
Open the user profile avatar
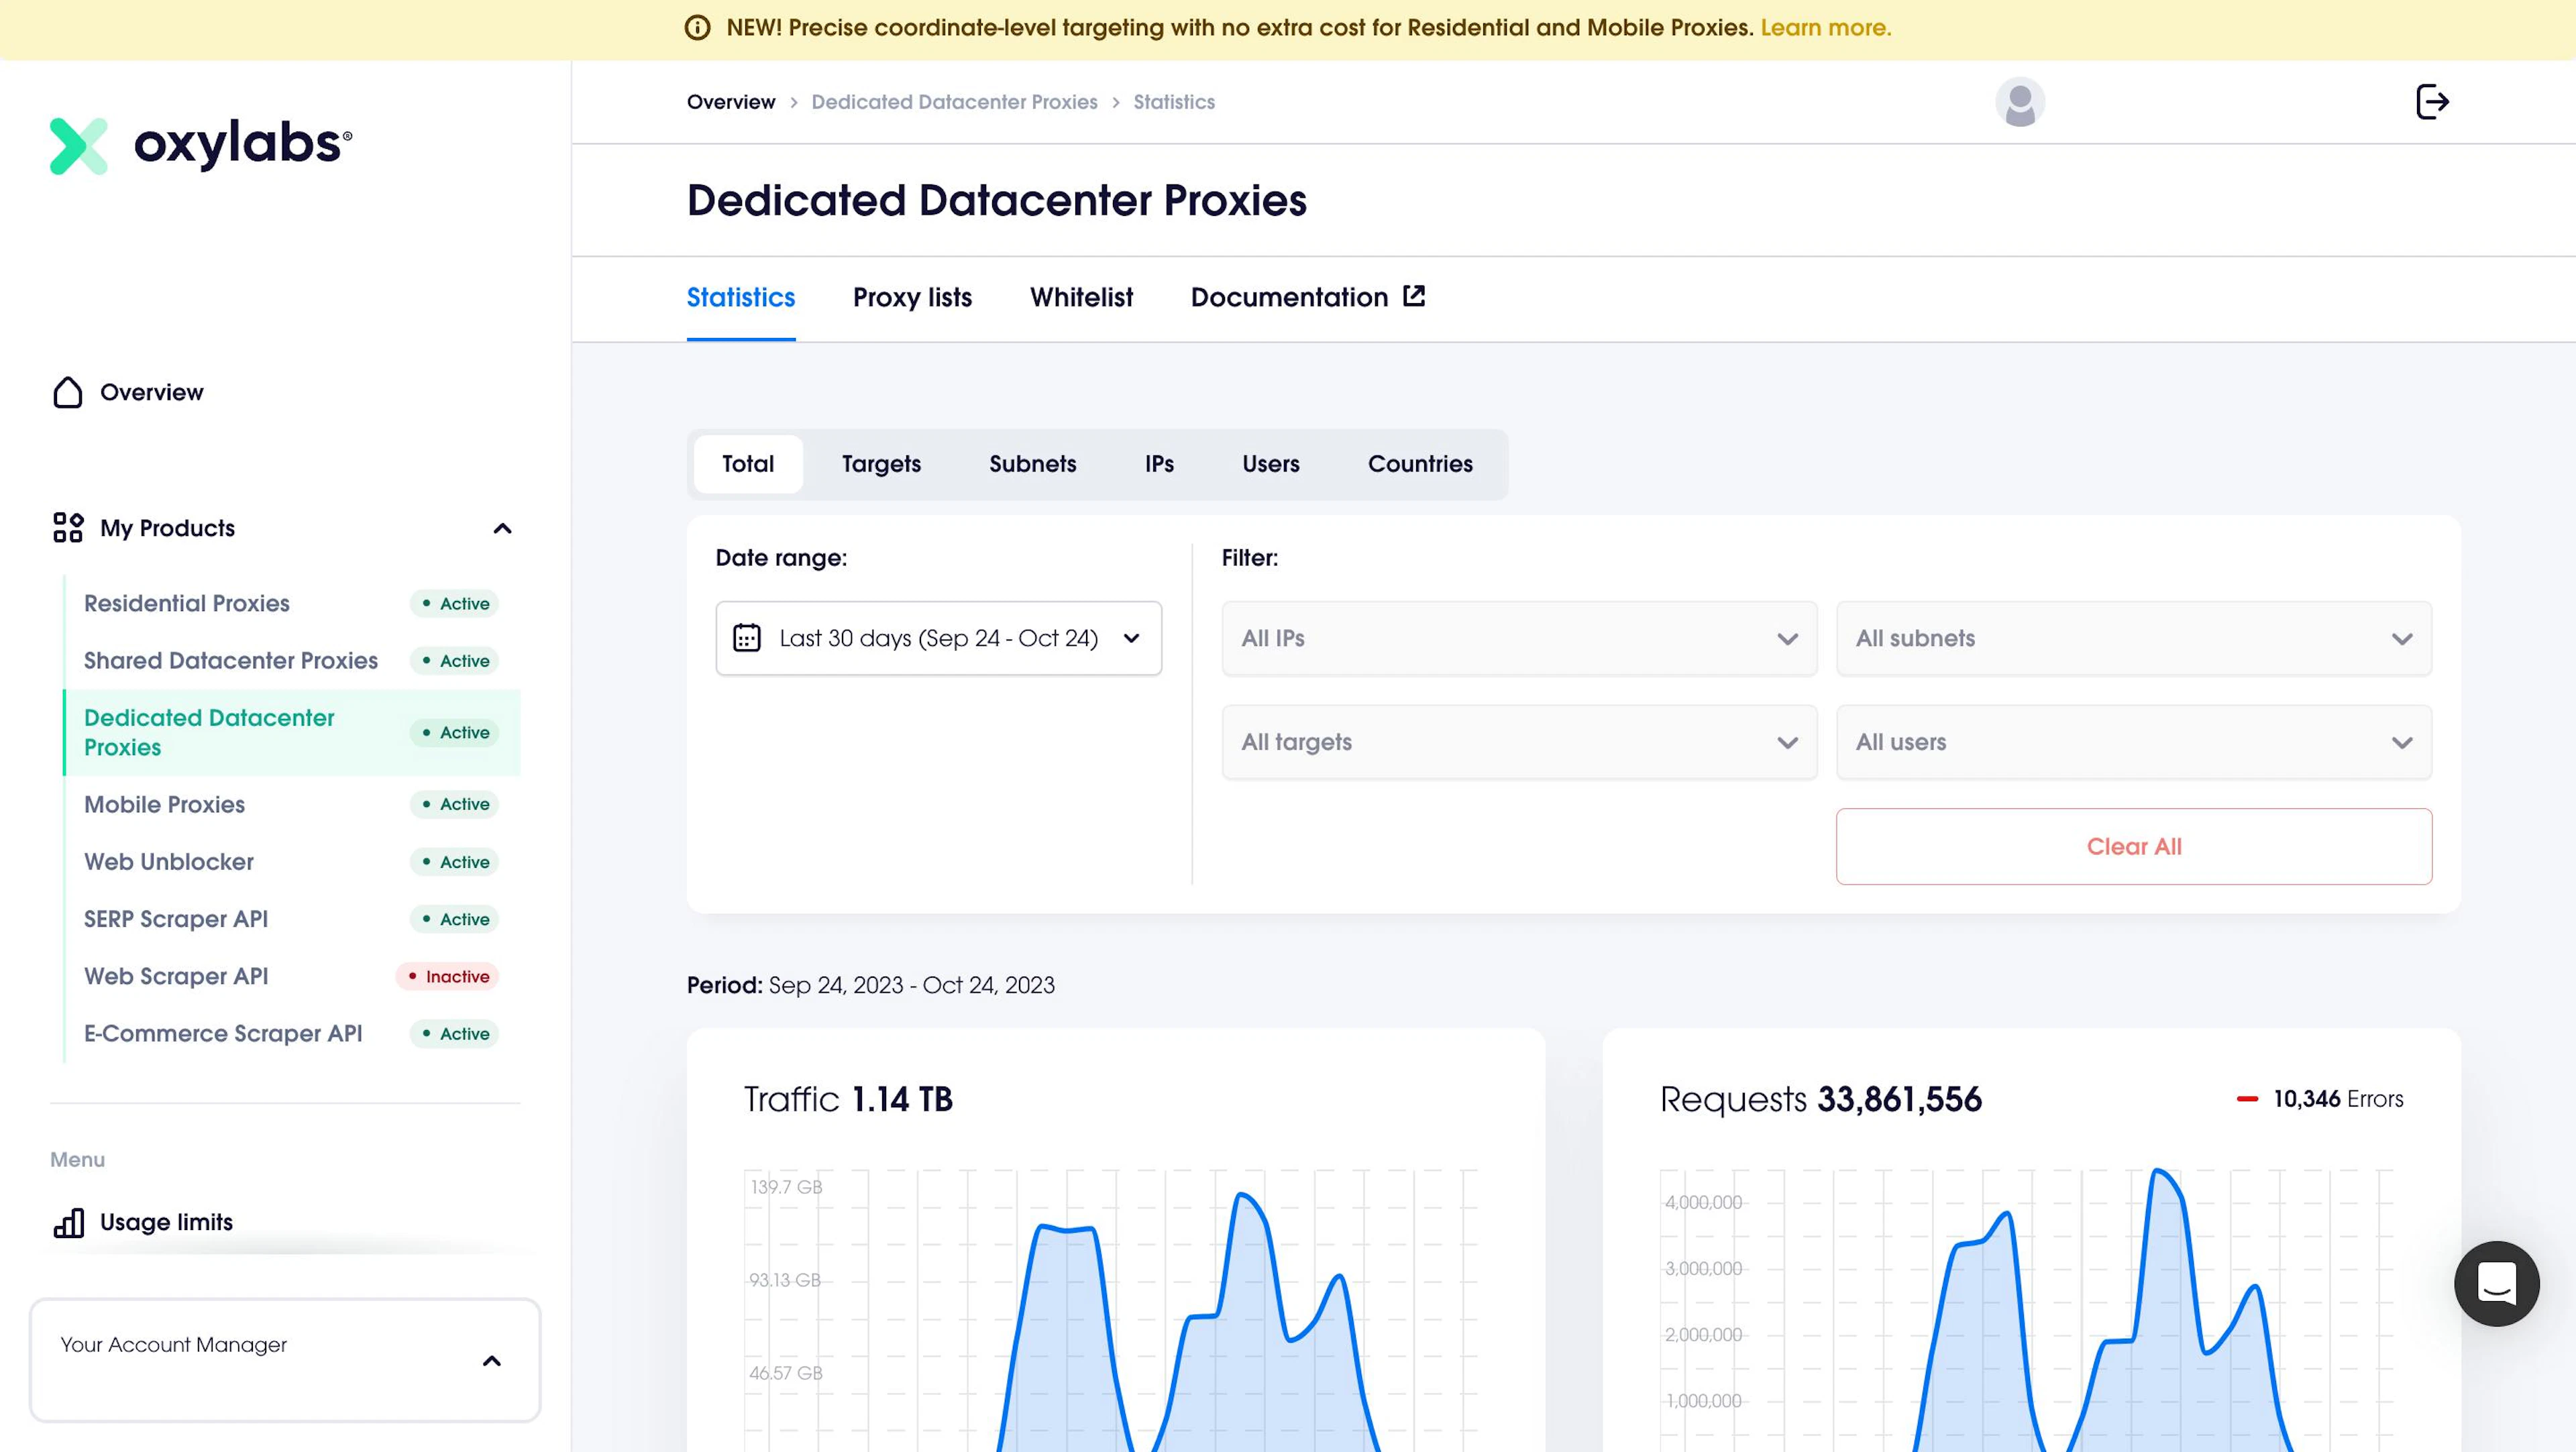pyautogui.click(x=2019, y=102)
